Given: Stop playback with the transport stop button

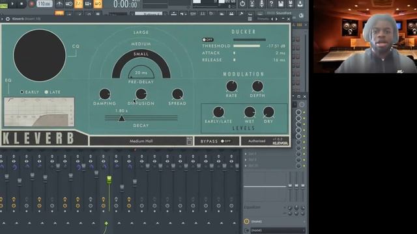Looking at the screenshot, I should pos(22,4).
